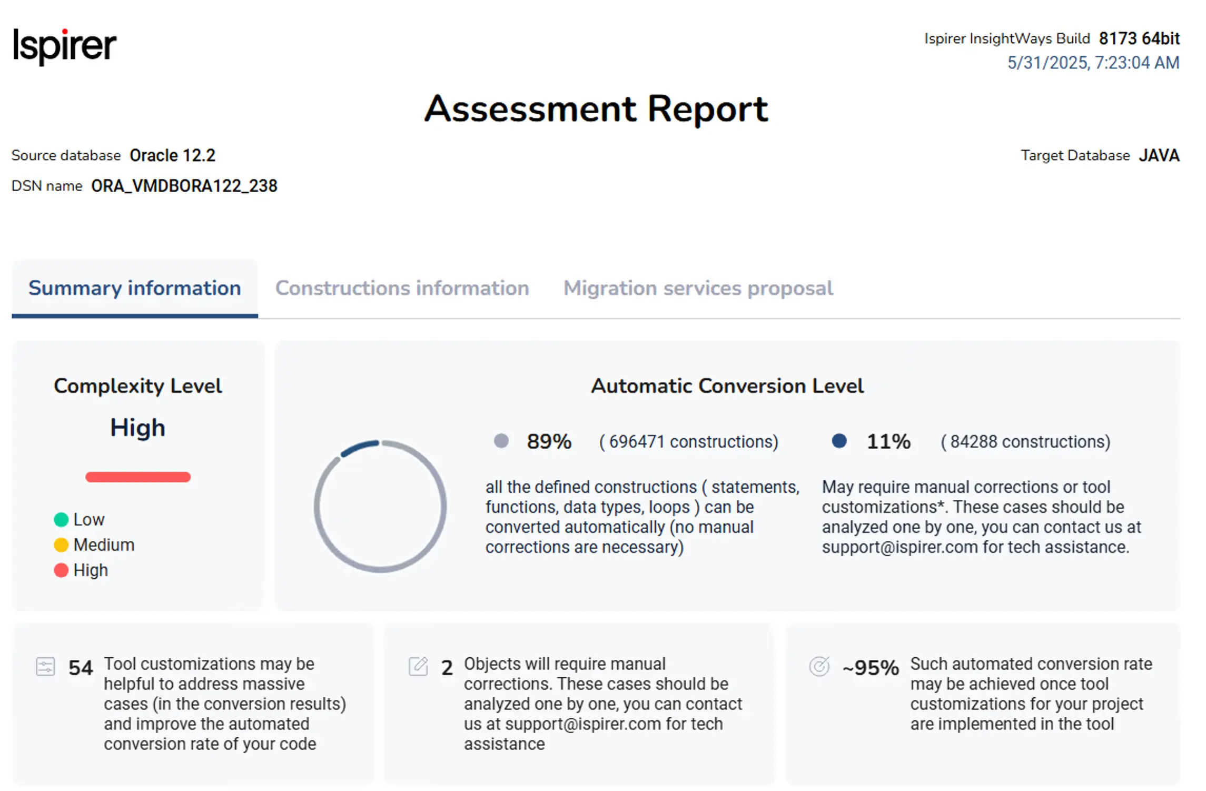Click support@ispirer.com in the manual corrections card
1206x791 pixels.
(583, 724)
